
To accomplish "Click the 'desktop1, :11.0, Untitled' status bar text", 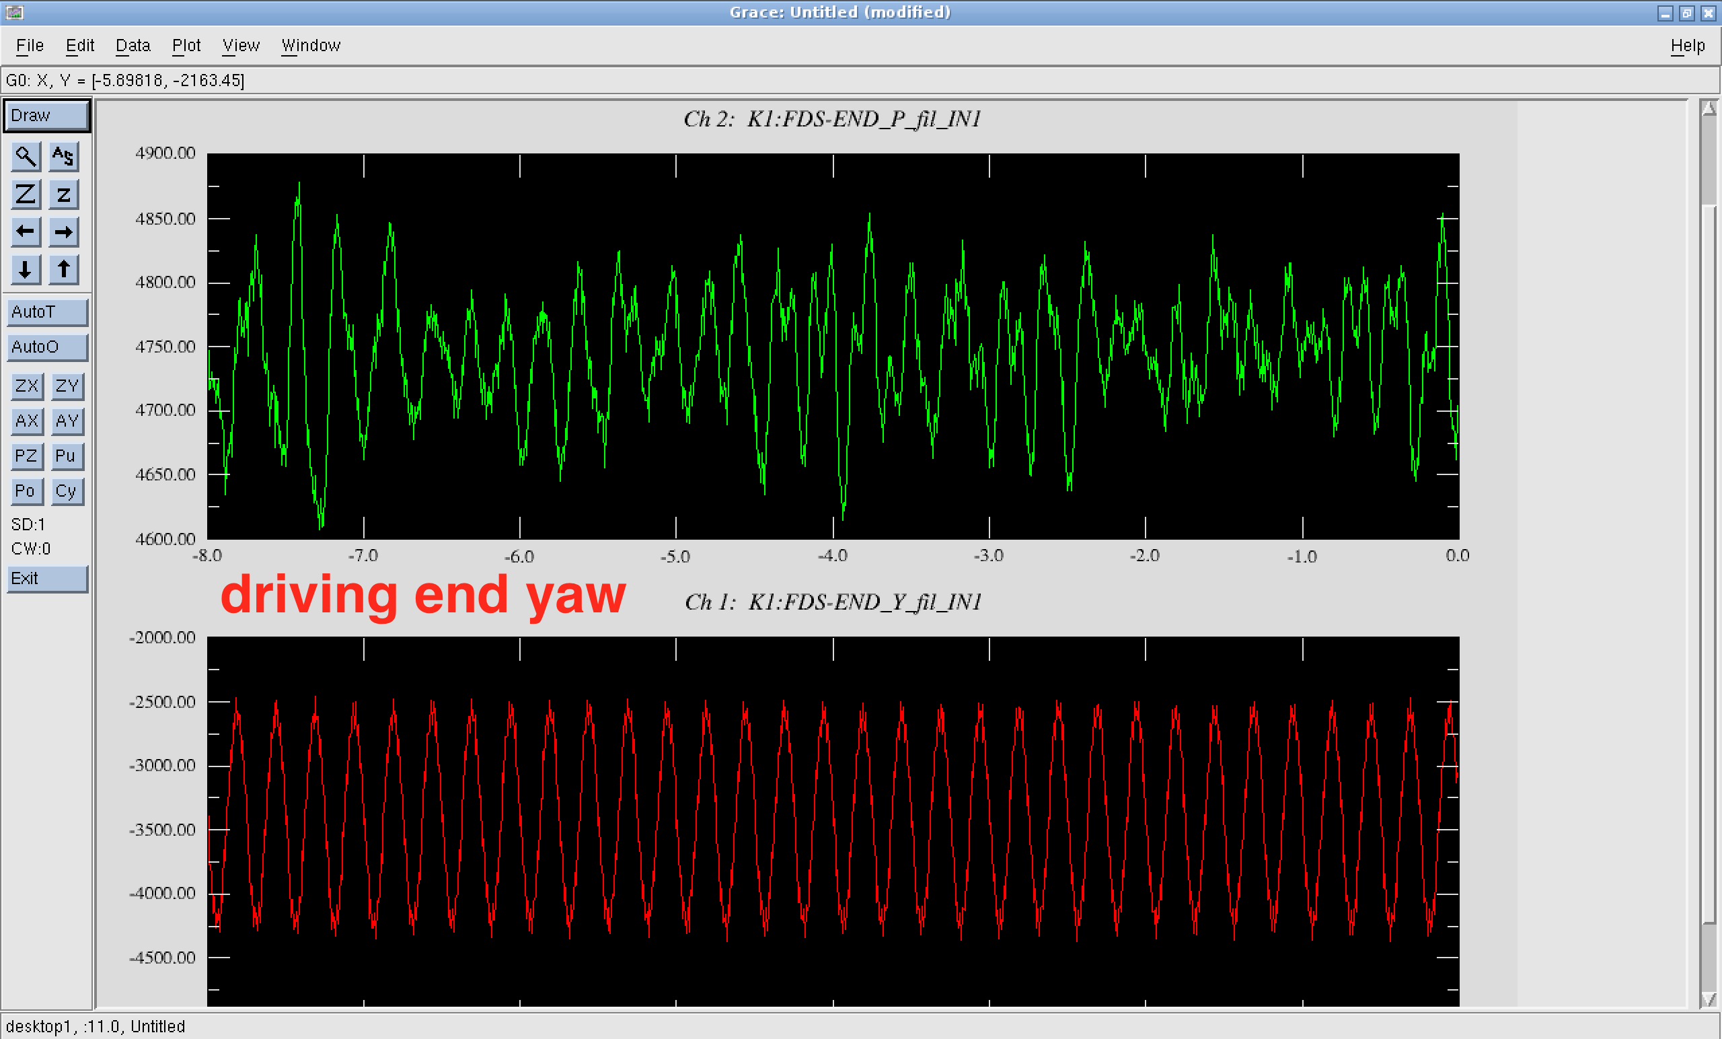I will coord(96,1026).
